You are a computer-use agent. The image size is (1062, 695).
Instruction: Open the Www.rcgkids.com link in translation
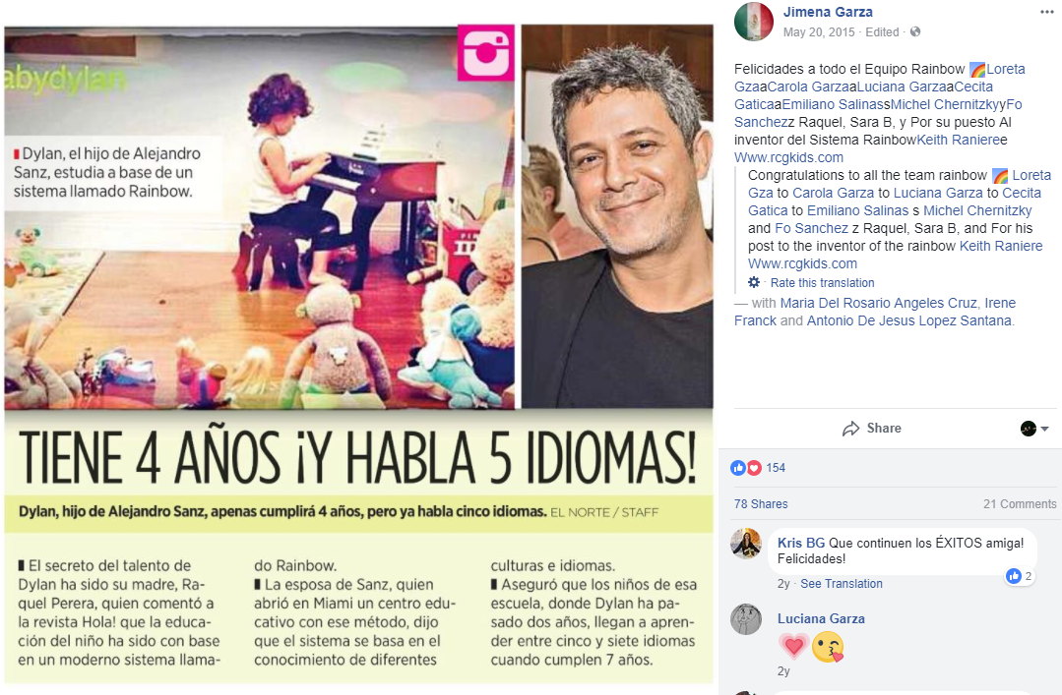802,263
